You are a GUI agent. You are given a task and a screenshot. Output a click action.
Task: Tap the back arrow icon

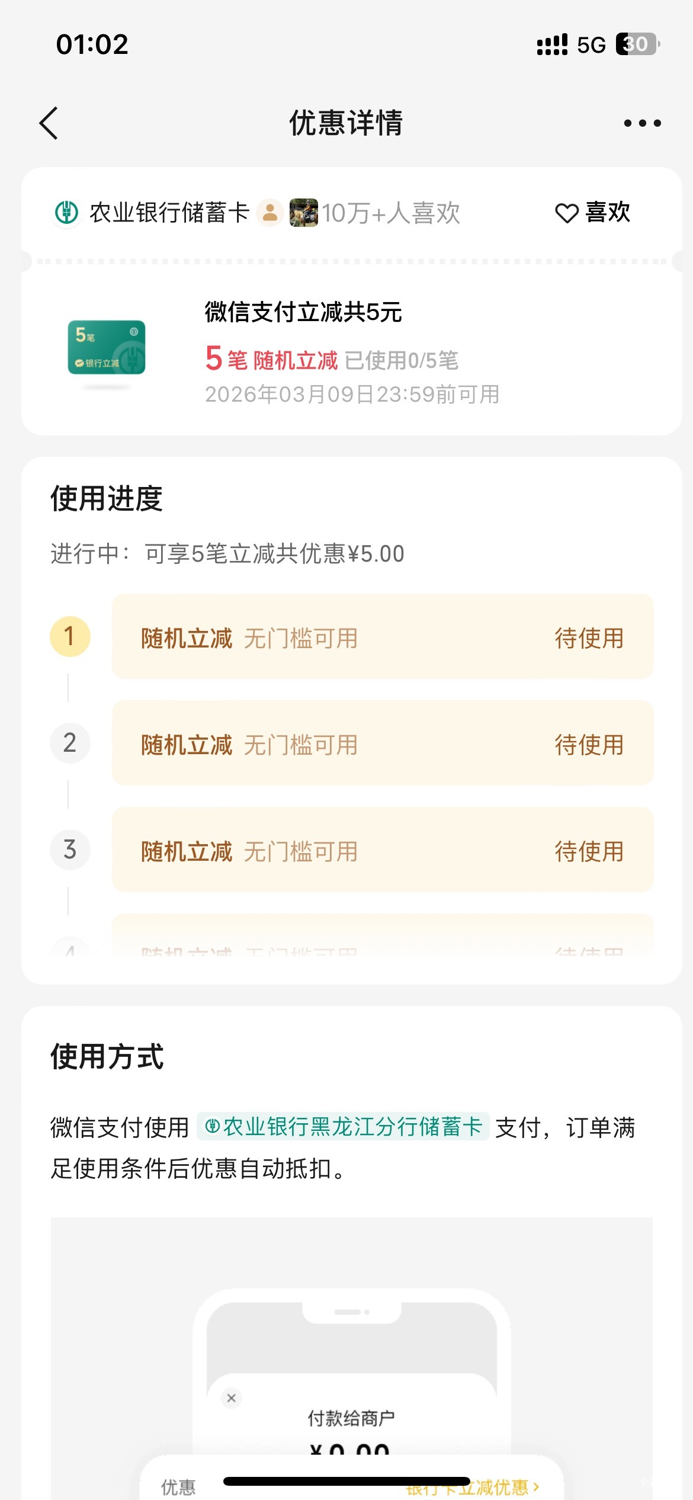pos(49,123)
